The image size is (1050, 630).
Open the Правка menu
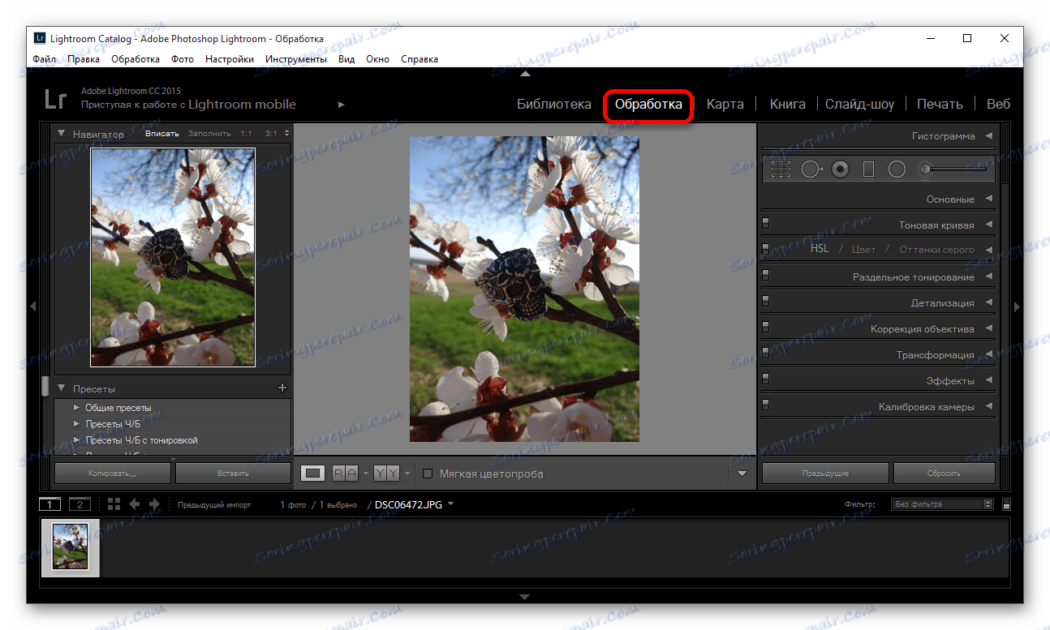84,59
